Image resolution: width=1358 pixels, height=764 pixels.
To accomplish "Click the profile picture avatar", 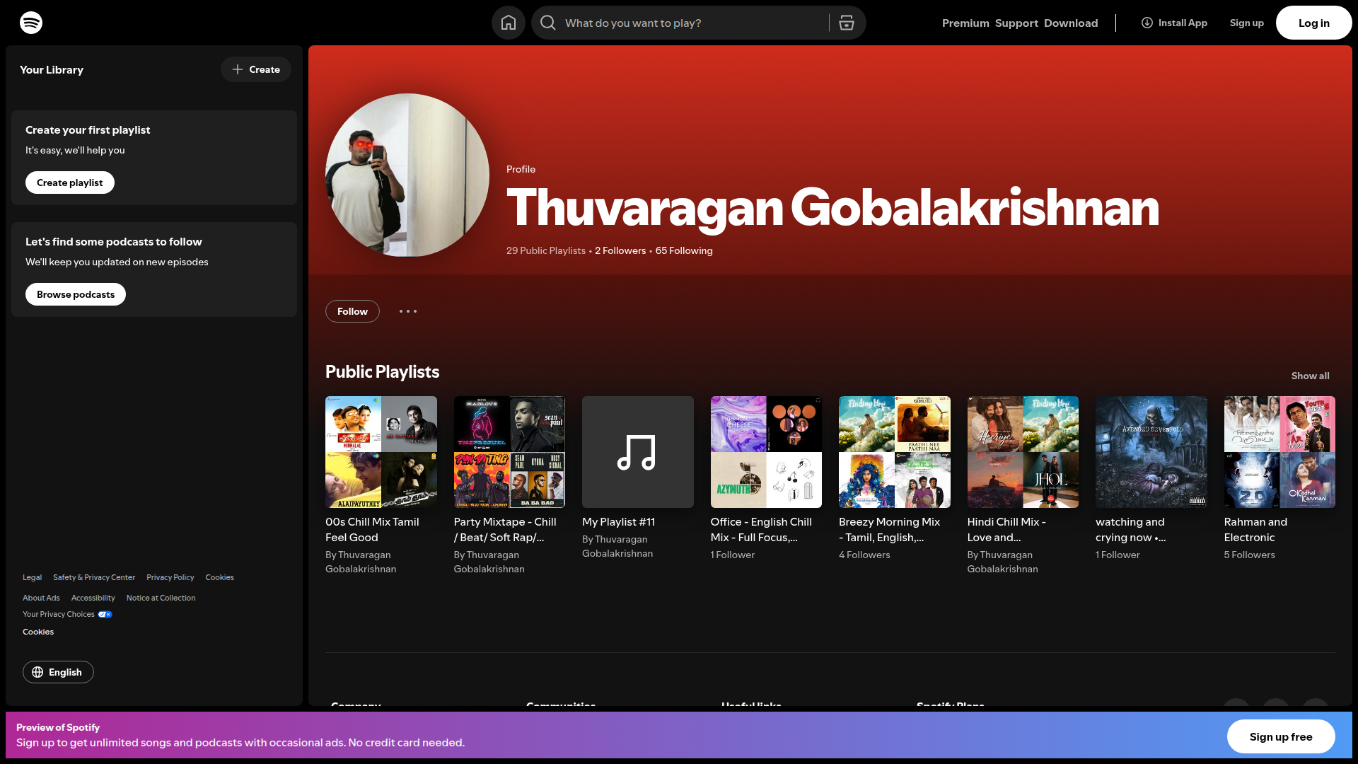I will click(407, 175).
